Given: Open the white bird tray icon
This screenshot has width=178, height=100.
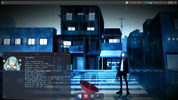Looking at the screenshot, I should 151,2.
